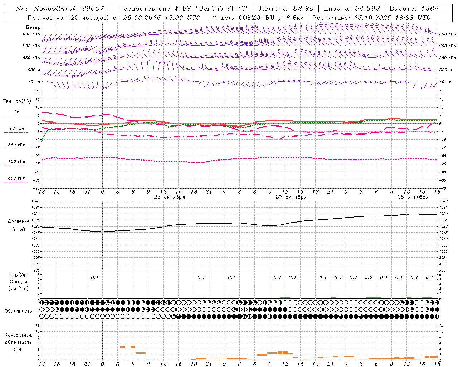Click the Облачность panel label
This screenshot has width=458, height=367.
point(18,311)
